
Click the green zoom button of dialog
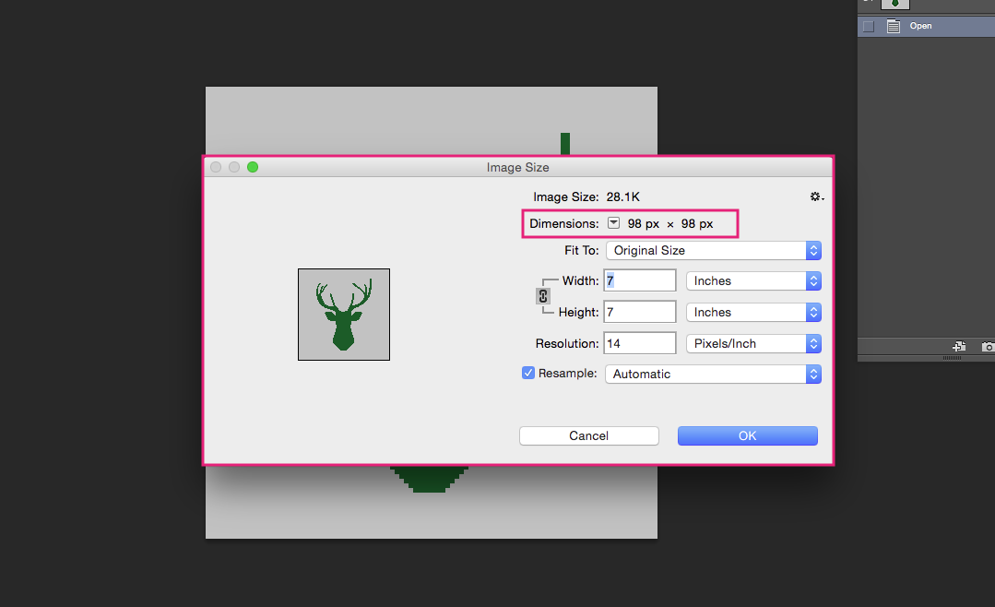click(x=253, y=167)
